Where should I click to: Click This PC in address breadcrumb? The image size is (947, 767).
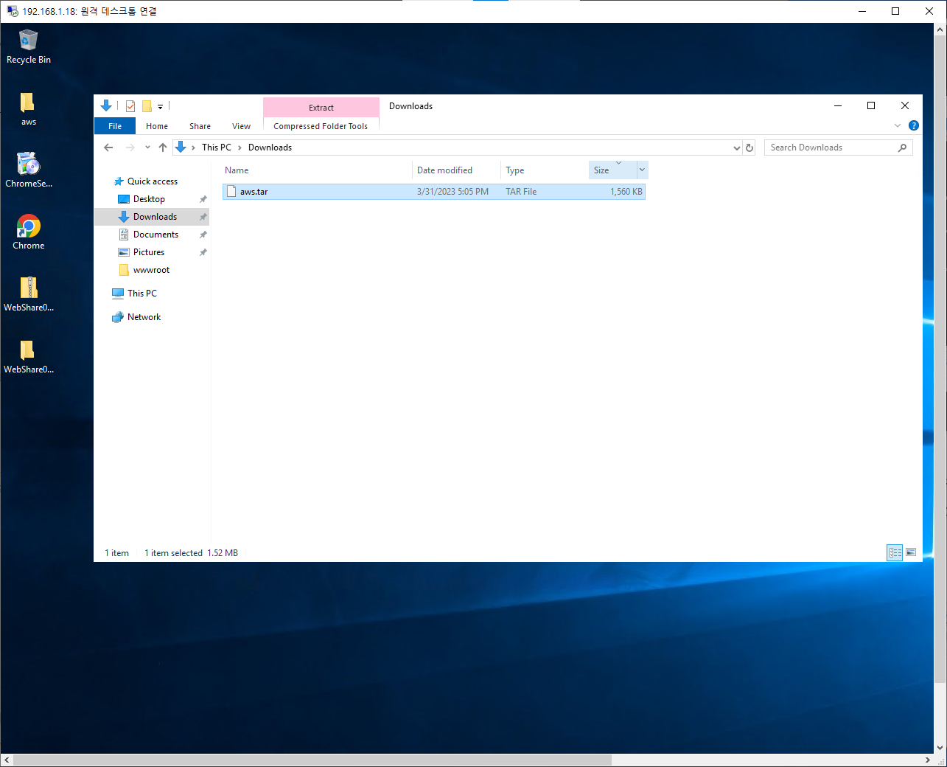click(x=217, y=147)
